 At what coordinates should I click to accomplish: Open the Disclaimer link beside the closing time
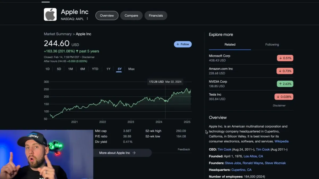88,57
